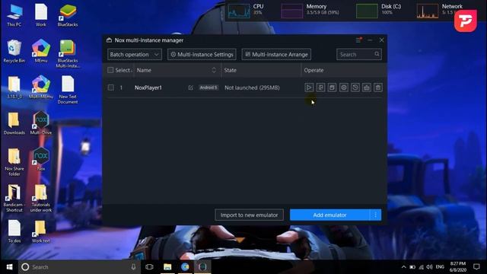The image size is (487, 274).
Task: Toggle the Select all checkbox in header
Action: pyautogui.click(x=110, y=70)
